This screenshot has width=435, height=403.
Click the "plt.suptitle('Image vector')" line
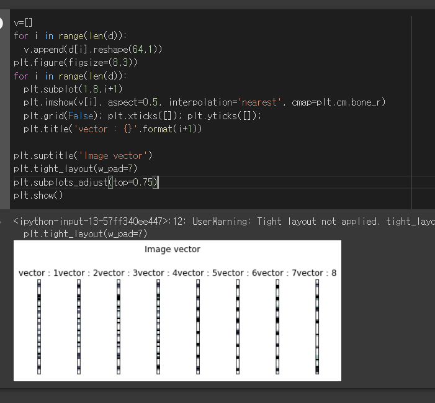pyautogui.click(x=83, y=156)
